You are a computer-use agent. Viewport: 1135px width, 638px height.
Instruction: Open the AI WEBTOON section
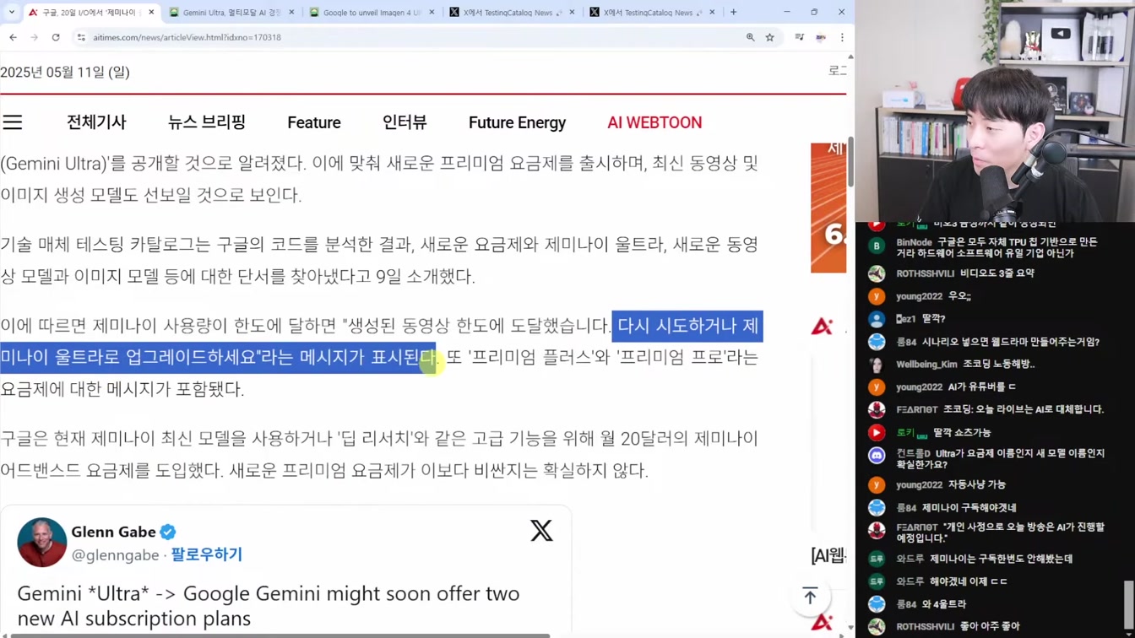click(x=654, y=122)
